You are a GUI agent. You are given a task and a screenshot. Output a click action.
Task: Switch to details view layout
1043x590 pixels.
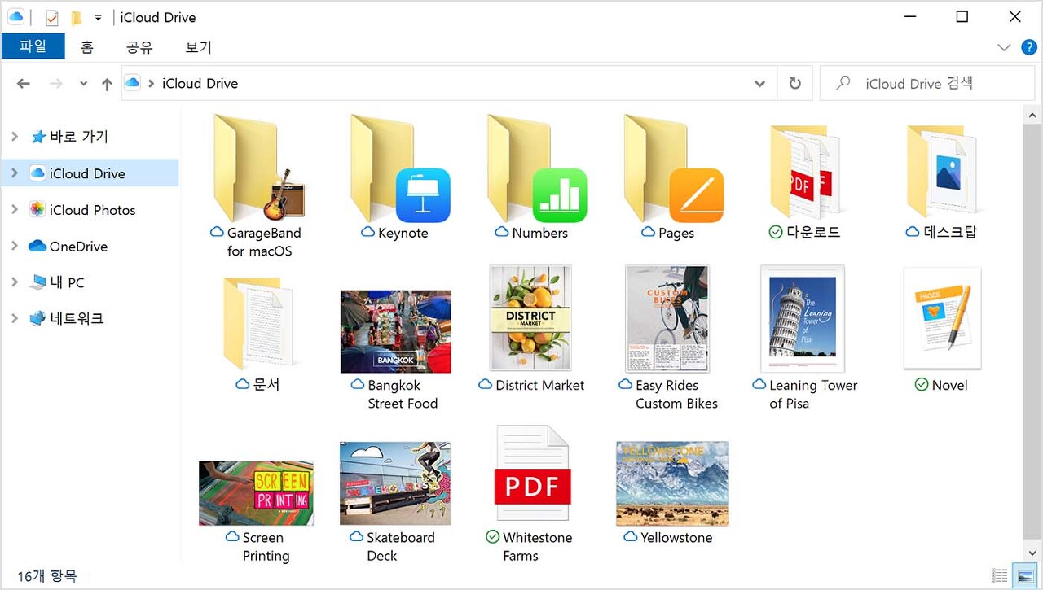(999, 575)
